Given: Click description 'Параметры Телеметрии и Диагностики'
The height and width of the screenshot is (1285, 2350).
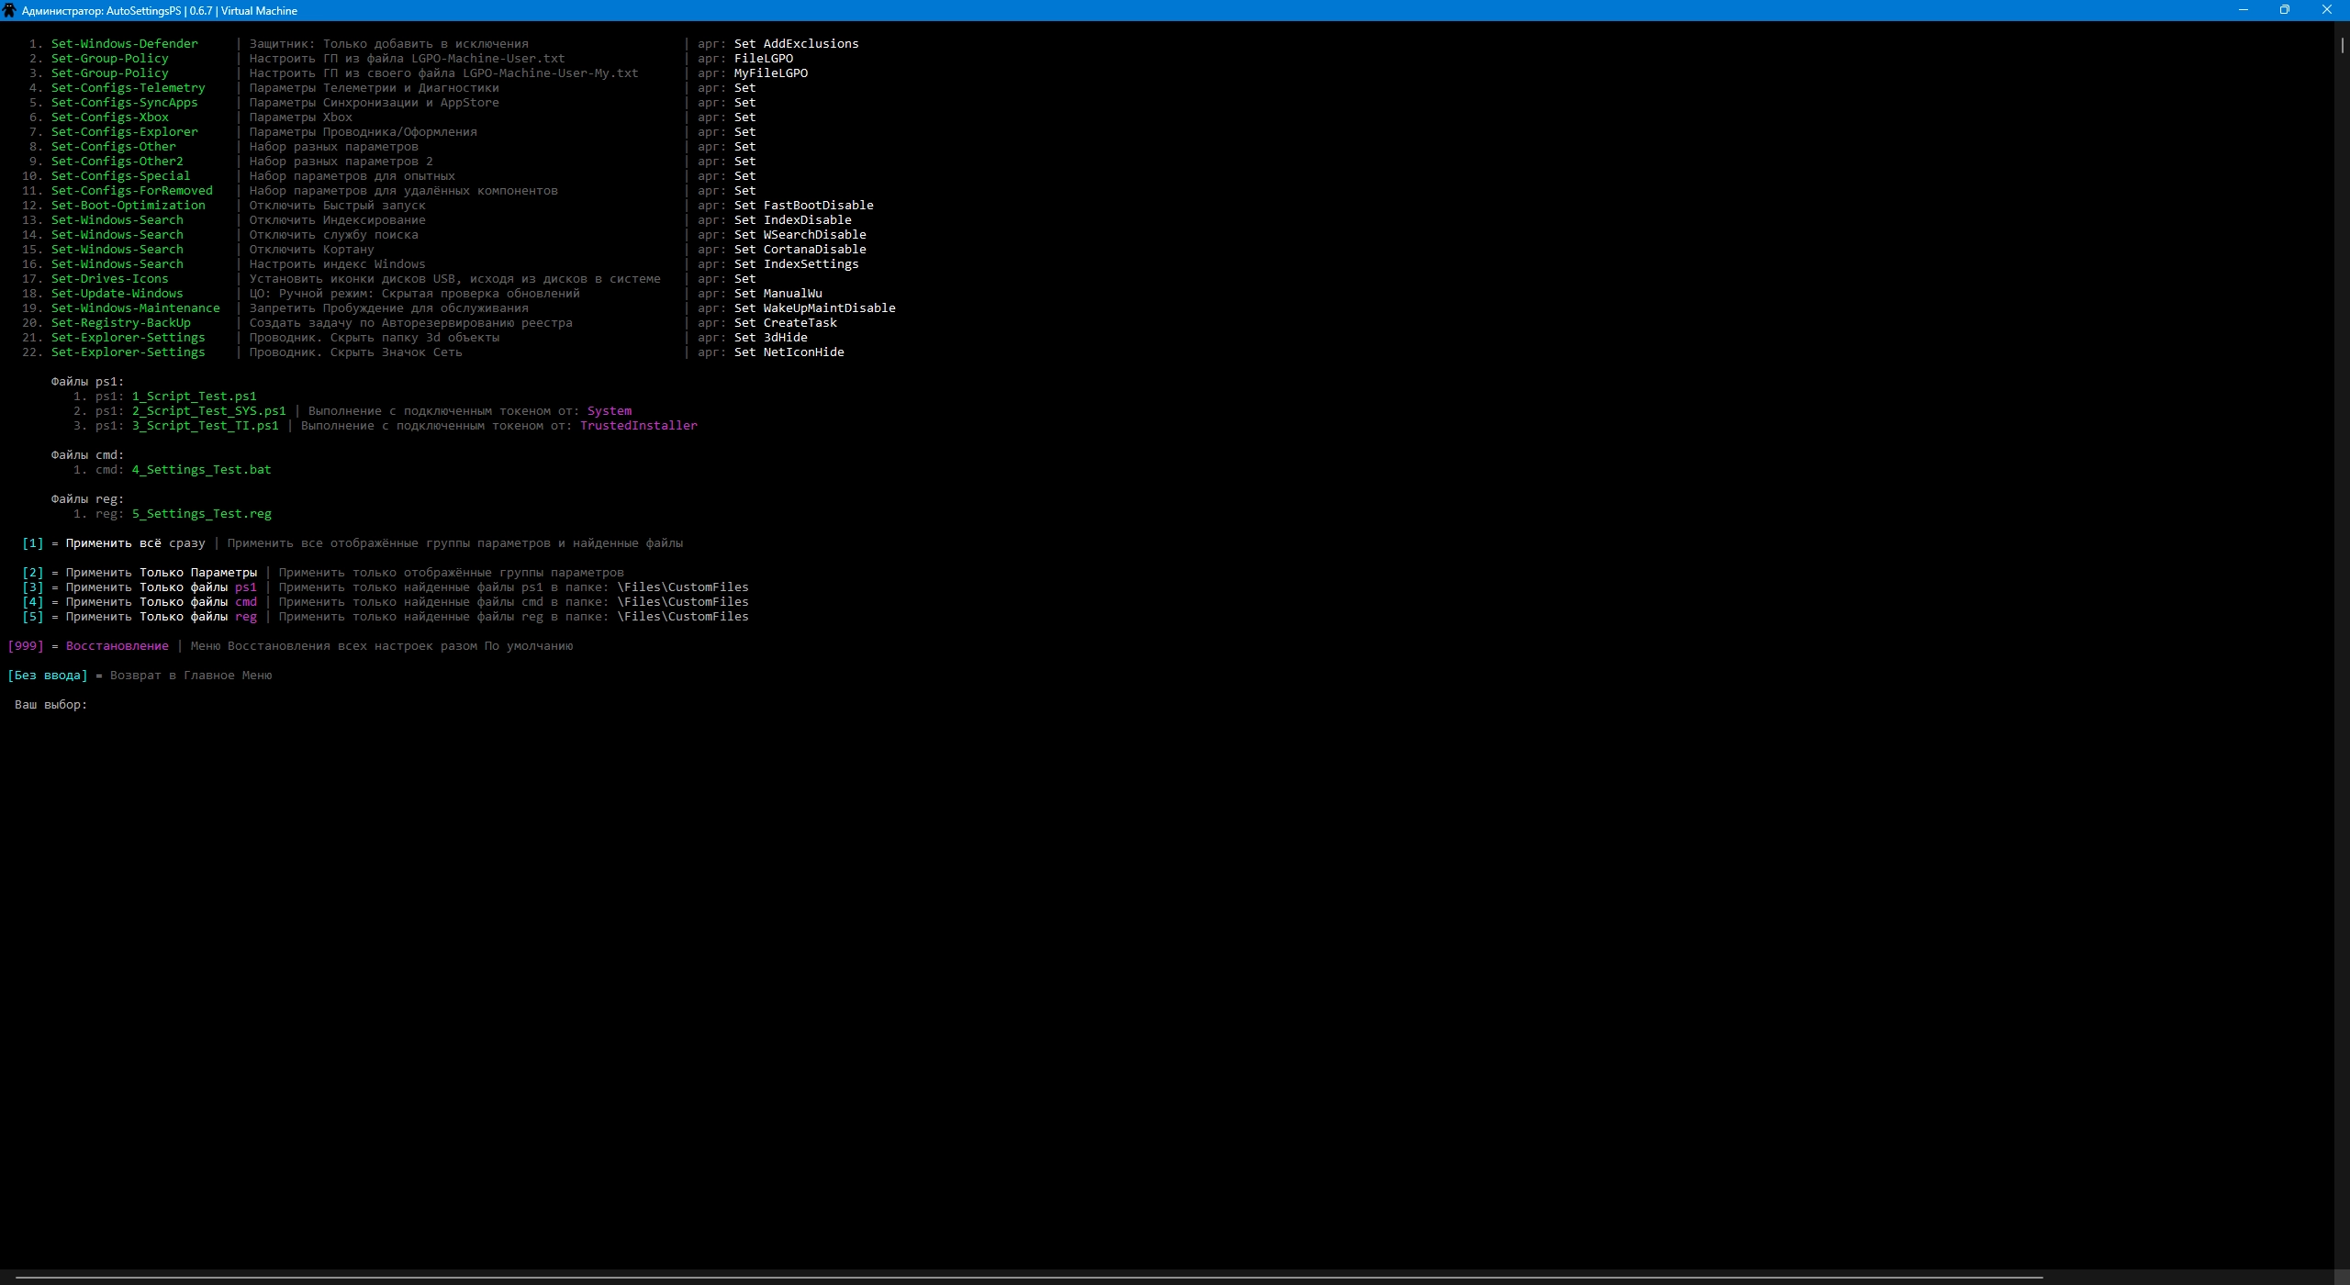Looking at the screenshot, I should 375,88.
